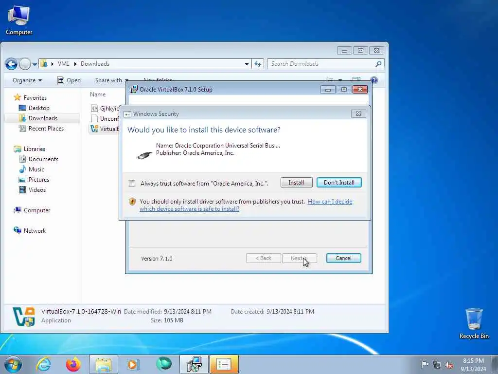Screen dimensions: 498x374
Task: Expand the address bar history dropdown
Action: click(x=247, y=64)
